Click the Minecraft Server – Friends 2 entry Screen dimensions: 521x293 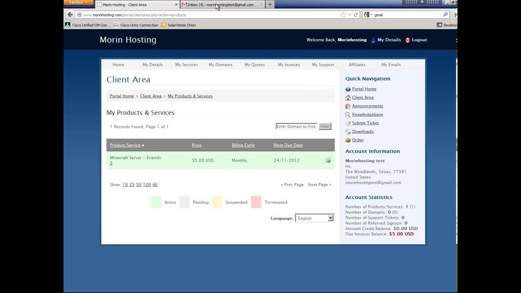coord(135,160)
